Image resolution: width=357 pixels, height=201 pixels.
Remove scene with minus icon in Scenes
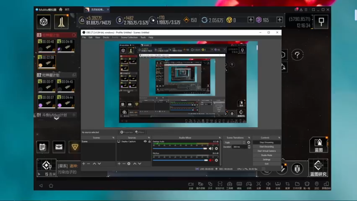(x=88, y=163)
